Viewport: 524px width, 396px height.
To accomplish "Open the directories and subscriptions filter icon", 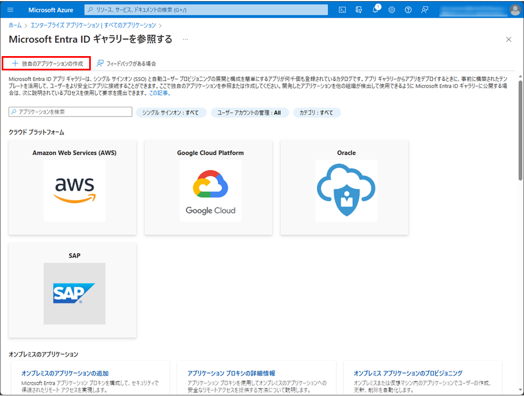I will (x=359, y=10).
